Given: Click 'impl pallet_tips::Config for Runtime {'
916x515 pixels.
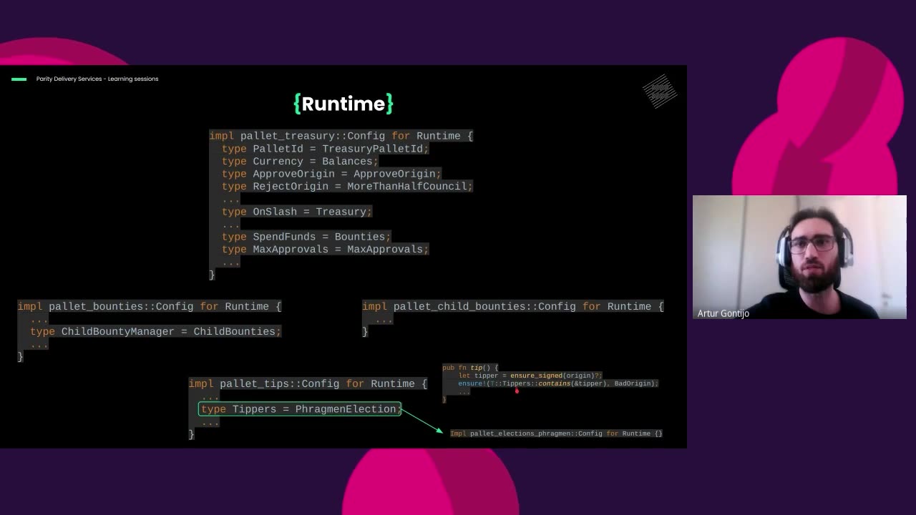Looking at the screenshot, I should [x=308, y=384].
